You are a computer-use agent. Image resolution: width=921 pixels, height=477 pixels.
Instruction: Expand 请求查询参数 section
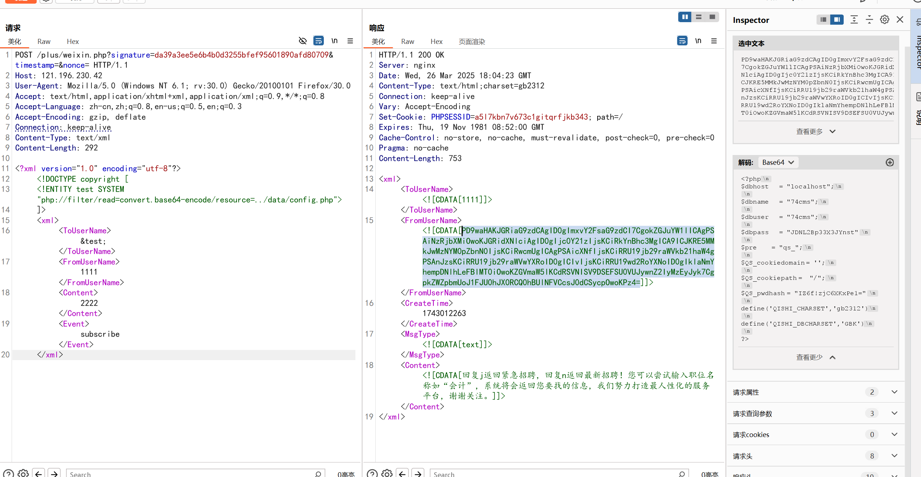pos(894,413)
